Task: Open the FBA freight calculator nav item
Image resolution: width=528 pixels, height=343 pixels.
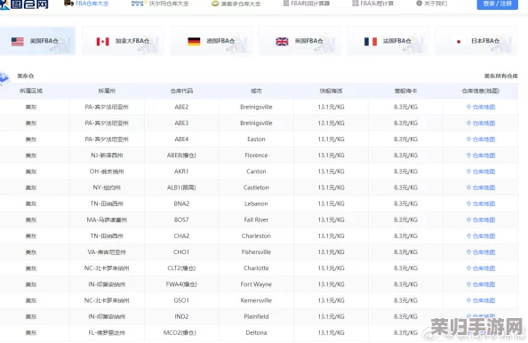Action: 372,4
